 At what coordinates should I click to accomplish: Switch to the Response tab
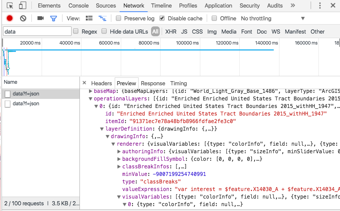pyautogui.click(x=153, y=83)
